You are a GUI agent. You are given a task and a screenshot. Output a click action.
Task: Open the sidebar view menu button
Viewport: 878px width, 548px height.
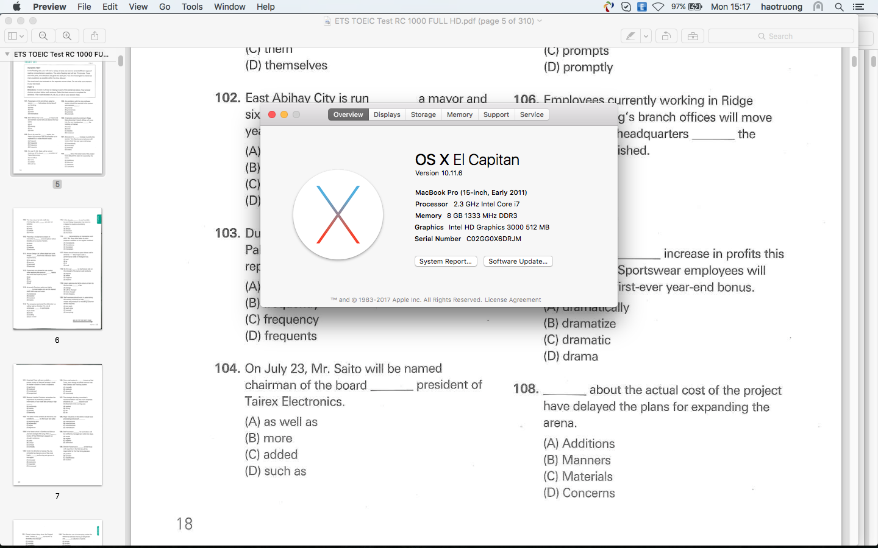click(15, 36)
